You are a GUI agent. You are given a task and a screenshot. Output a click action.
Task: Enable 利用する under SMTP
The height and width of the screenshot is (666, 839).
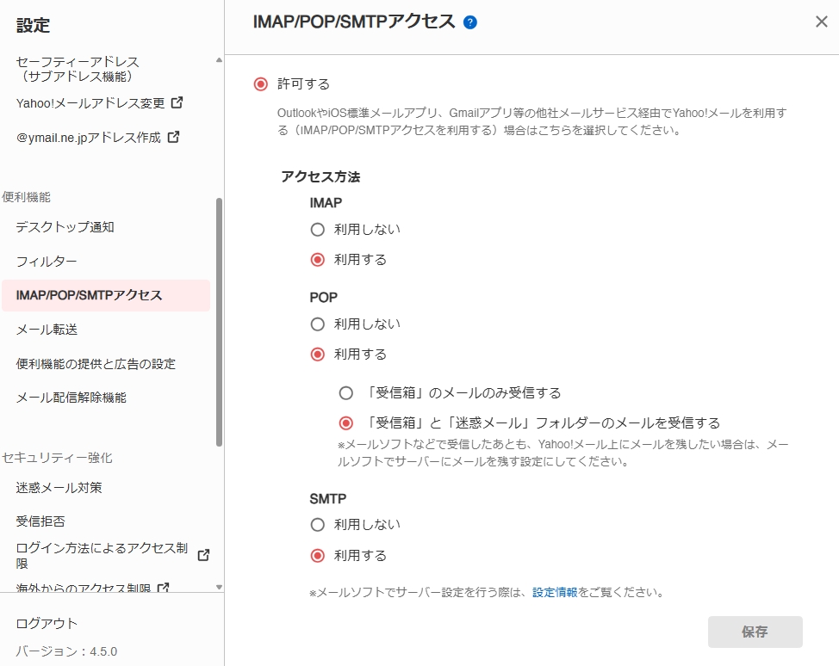[x=318, y=556]
